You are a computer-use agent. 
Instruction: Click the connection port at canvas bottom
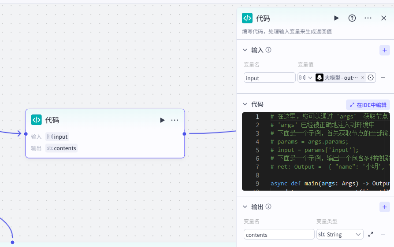pyautogui.click(x=13, y=242)
